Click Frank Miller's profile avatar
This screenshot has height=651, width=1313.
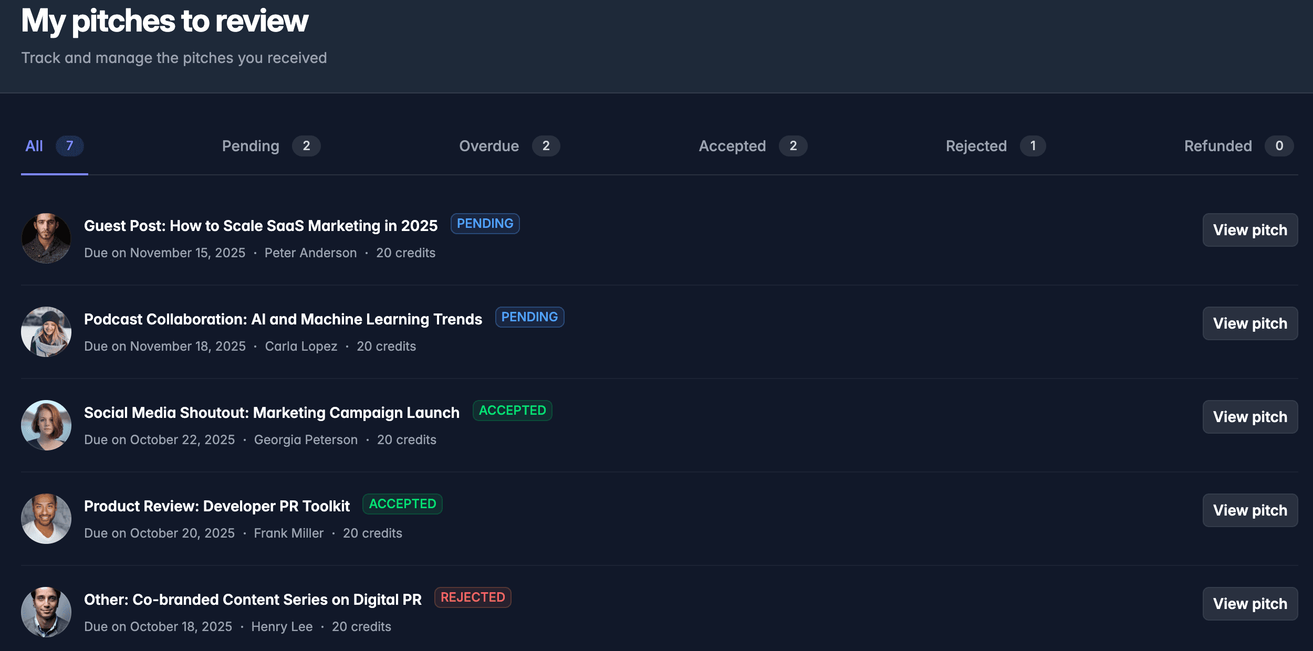(x=46, y=518)
